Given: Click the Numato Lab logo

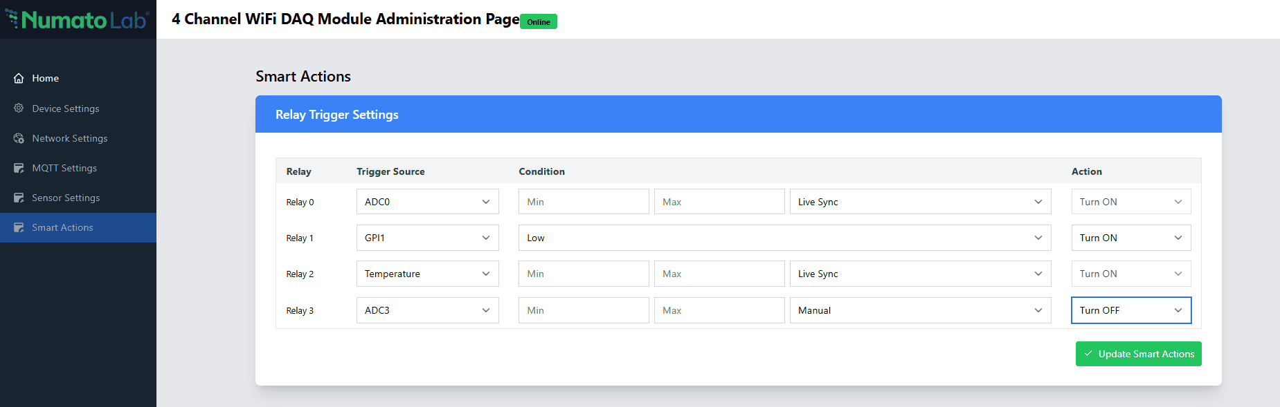Looking at the screenshot, I should (78, 19).
